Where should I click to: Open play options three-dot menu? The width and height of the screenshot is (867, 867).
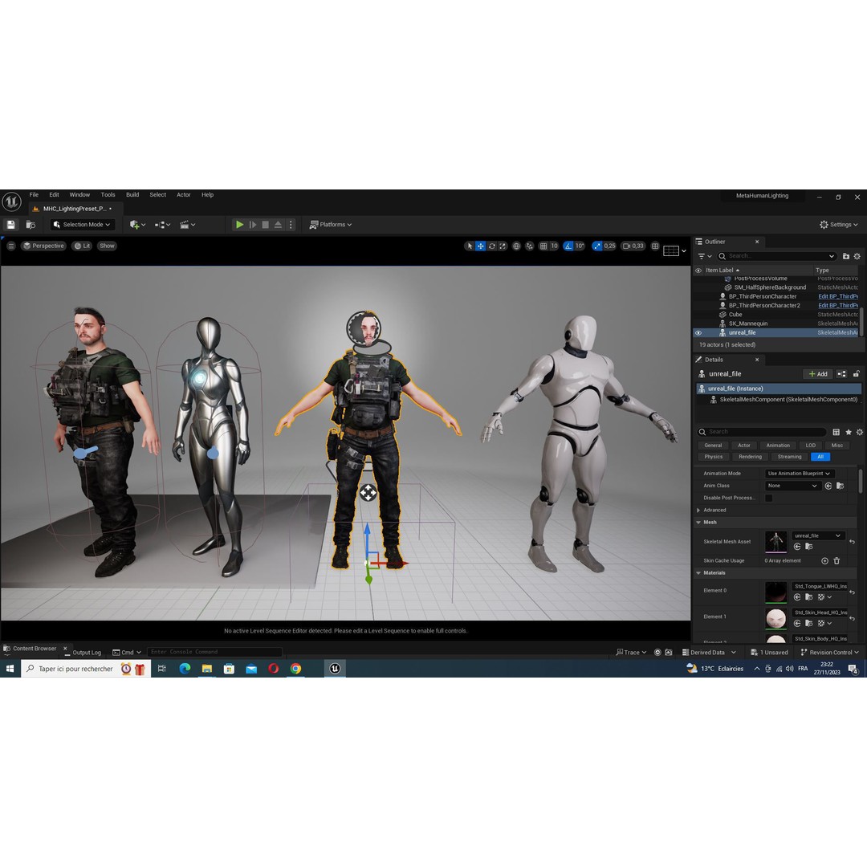[291, 225]
